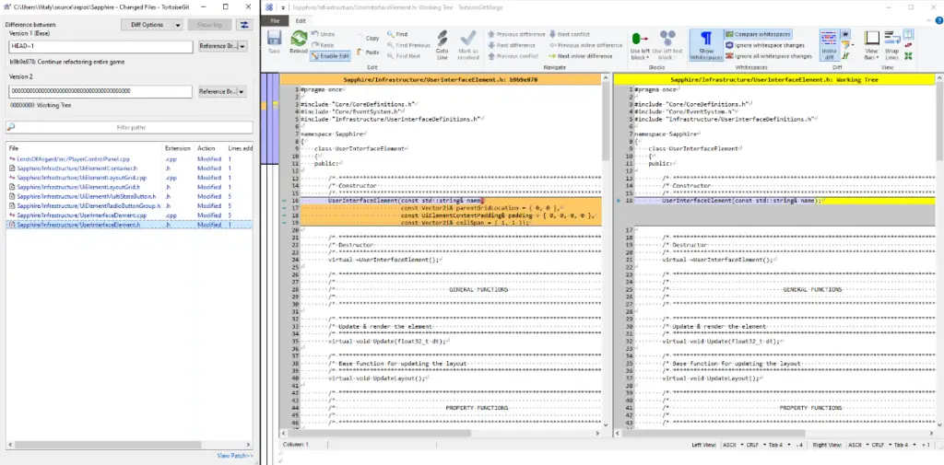Open the Use left block dropdown

coord(640,45)
